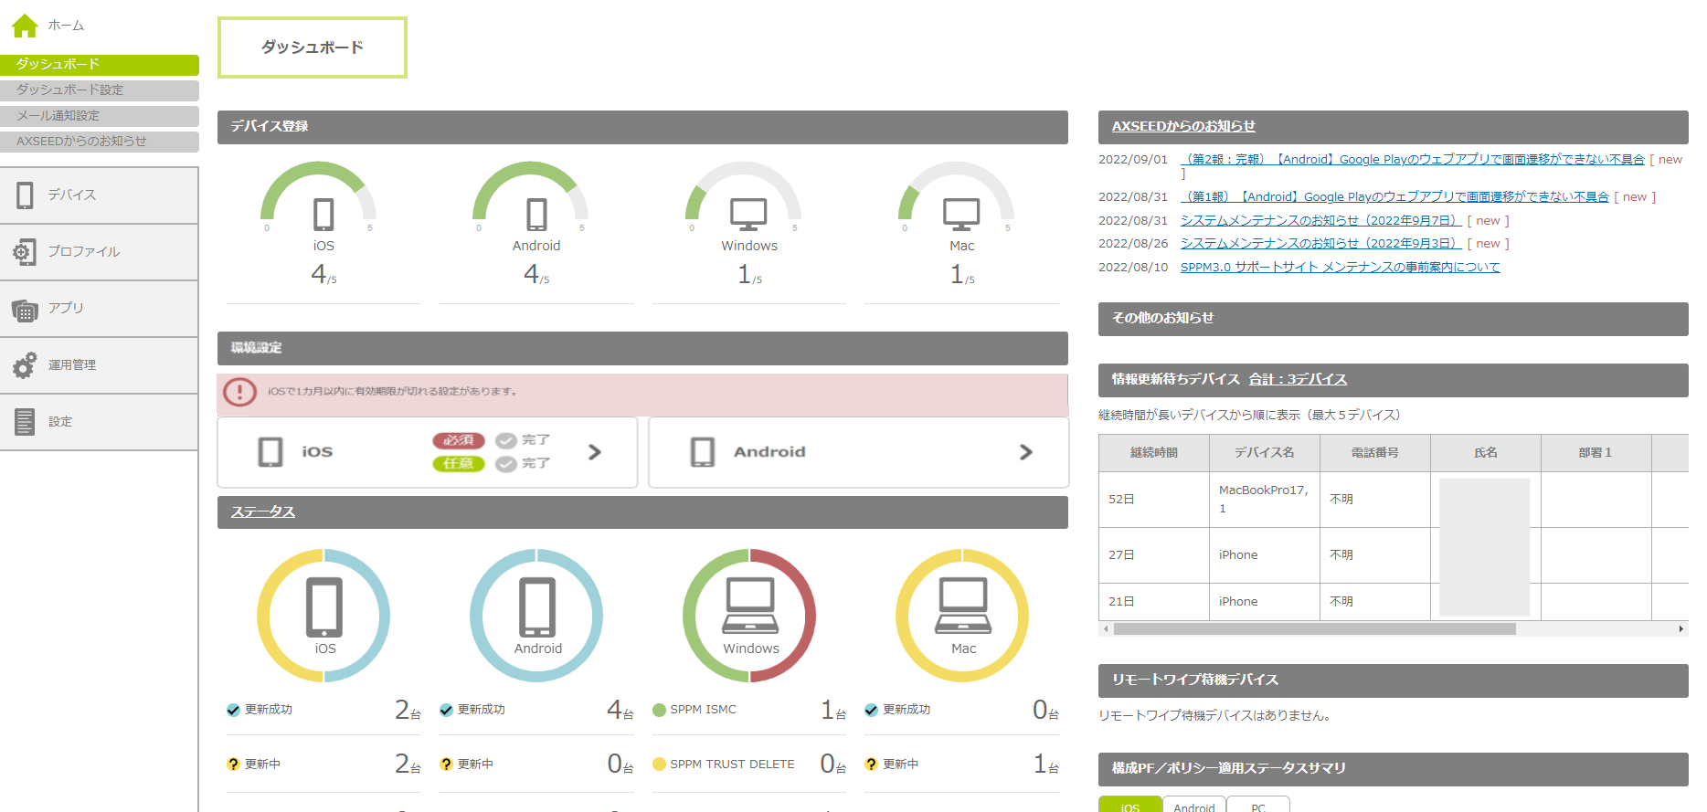
Task: Open the ステータス header link
Action: pos(263,512)
